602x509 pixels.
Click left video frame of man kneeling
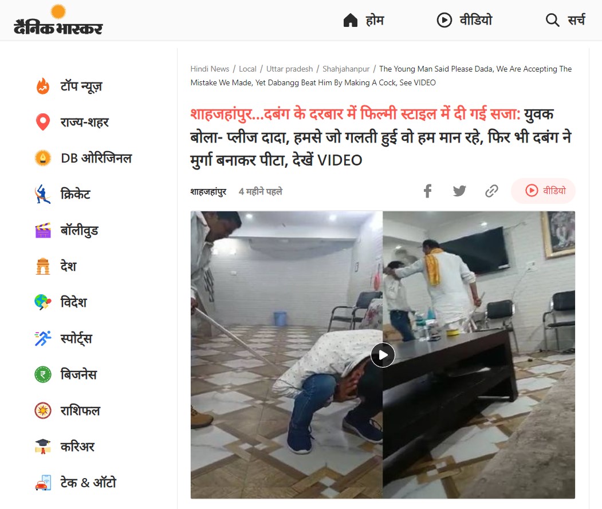click(287, 355)
